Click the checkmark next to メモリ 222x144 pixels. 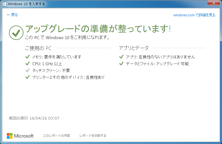(x=27, y=57)
